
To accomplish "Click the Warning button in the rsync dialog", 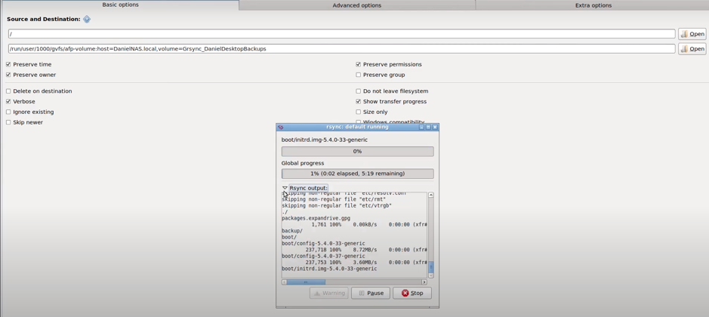I will point(329,293).
